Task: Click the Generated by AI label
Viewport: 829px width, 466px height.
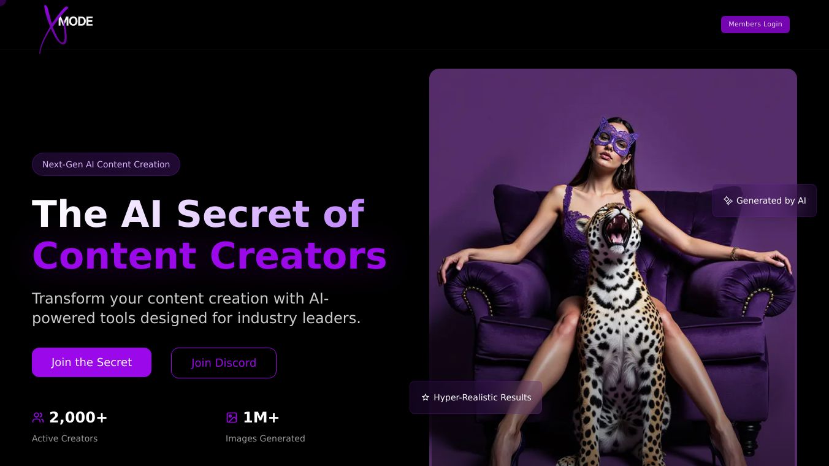Action: pos(771,201)
